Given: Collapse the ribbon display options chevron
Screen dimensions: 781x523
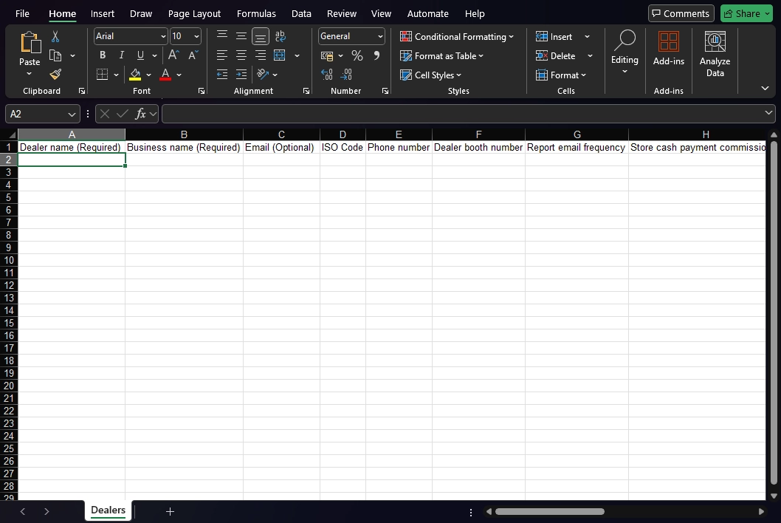Looking at the screenshot, I should click(x=765, y=88).
